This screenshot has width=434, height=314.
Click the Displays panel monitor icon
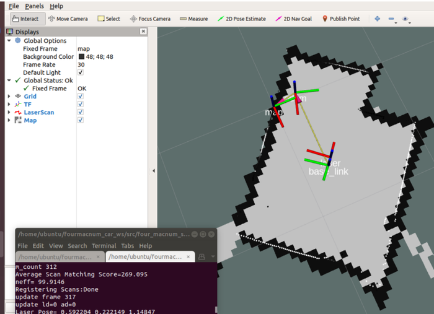(10, 32)
